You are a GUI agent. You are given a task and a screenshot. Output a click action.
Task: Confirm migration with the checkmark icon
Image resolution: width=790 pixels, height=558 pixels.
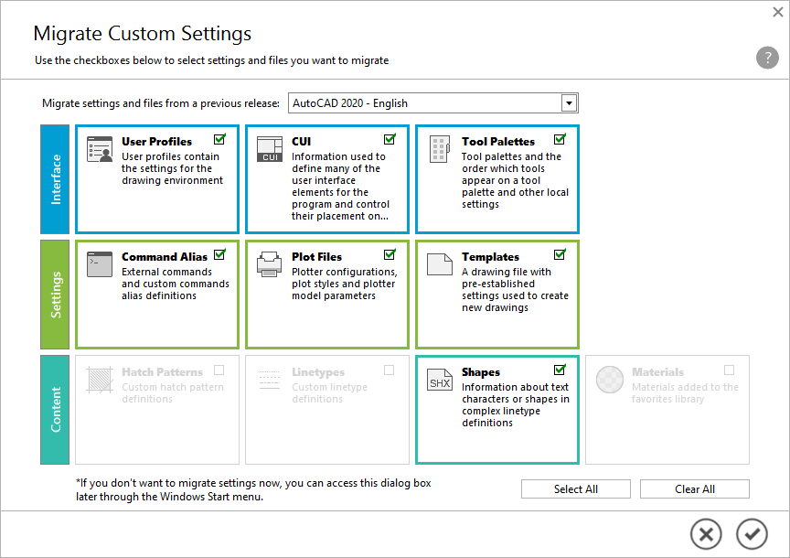click(753, 534)
